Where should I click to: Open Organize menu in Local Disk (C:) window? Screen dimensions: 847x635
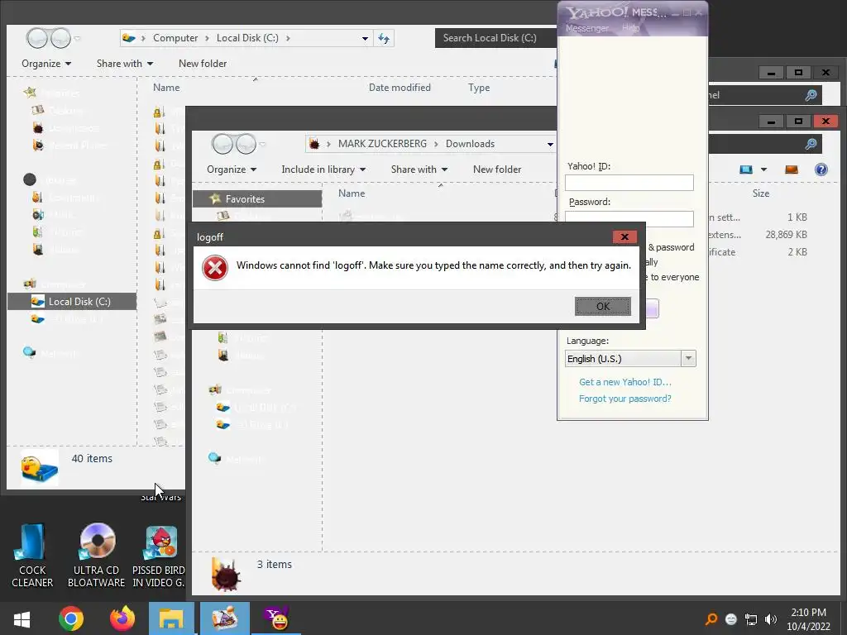pyautogui.click(x=46, y=63)
